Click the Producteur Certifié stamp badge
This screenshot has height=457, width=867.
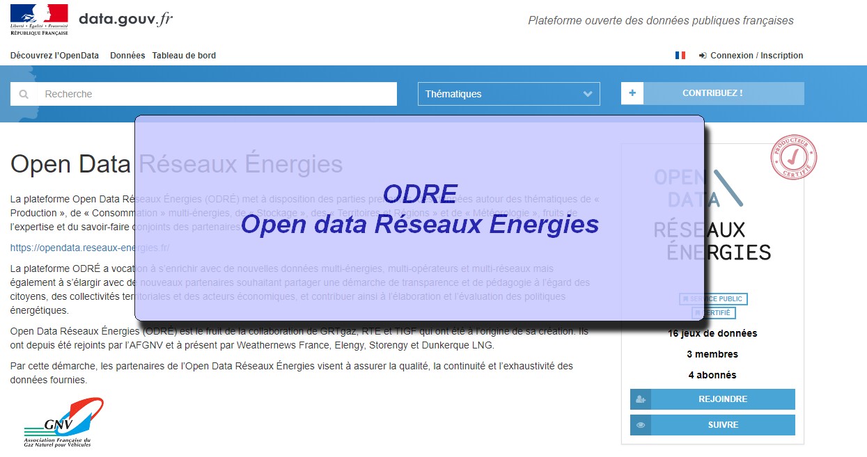coord(793,157)
